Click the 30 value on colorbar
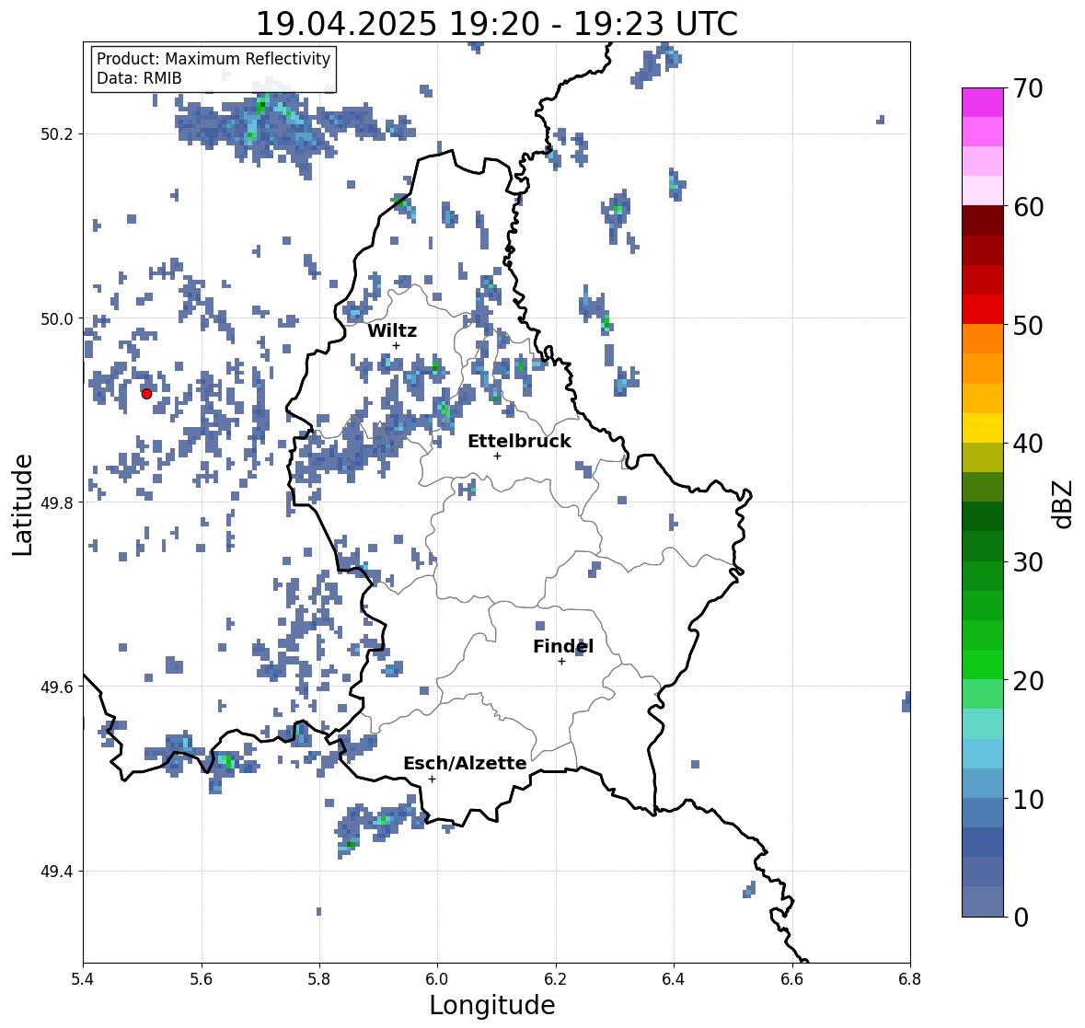Viewport: 1085px width, 1028px height. pyautogui.click(x=1028, y=562)
